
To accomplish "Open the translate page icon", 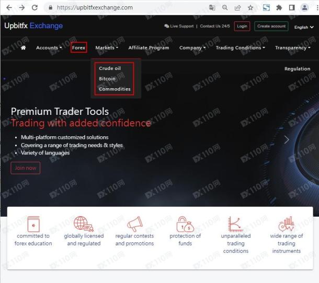I will coord(212,8).
